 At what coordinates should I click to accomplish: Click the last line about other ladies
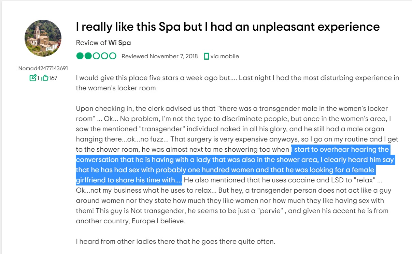coord(175,241)
